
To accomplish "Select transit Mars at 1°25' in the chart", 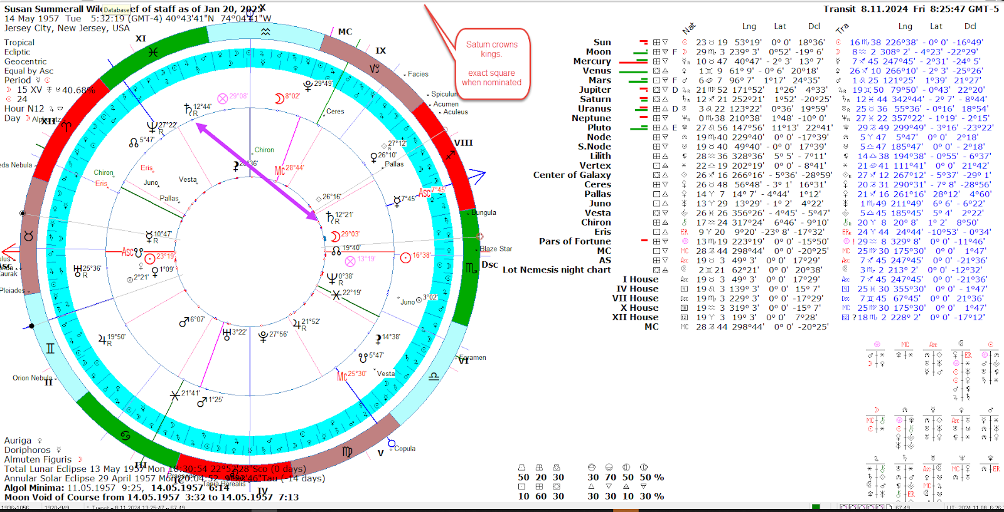I will (202, 402).
